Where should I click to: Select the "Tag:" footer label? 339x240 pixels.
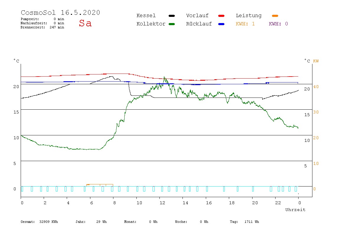coord(234,222)
